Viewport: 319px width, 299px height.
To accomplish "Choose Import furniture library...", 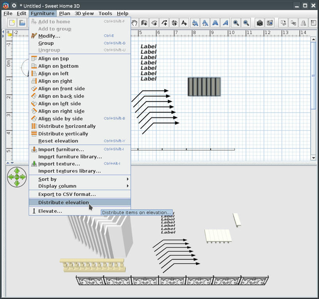I will 80,157.
